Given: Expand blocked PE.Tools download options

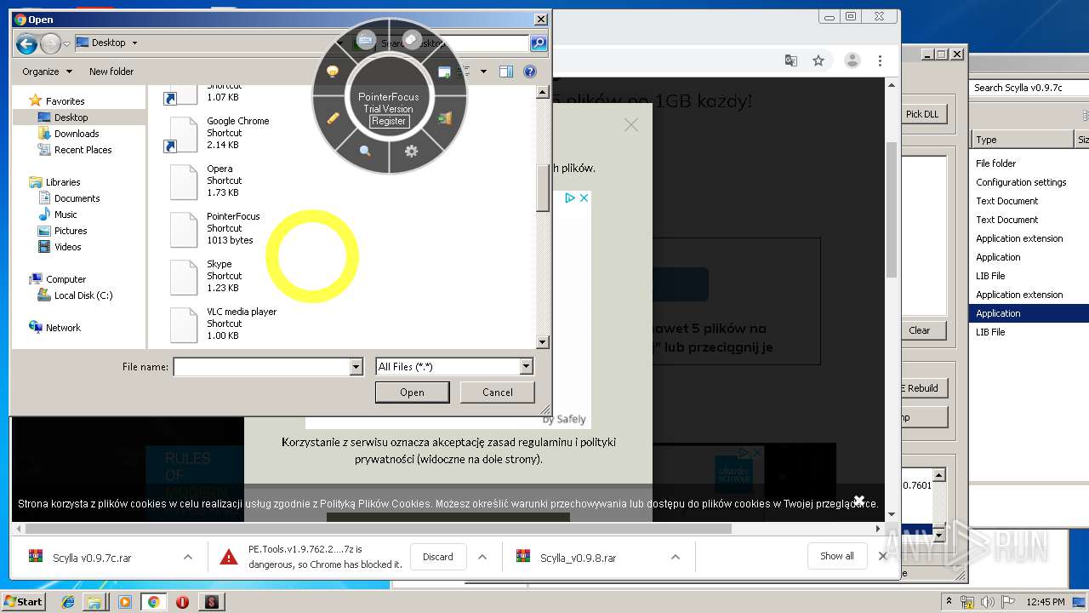Looking at the screenshot, I should pyautogui.click(x=482, y=558).
